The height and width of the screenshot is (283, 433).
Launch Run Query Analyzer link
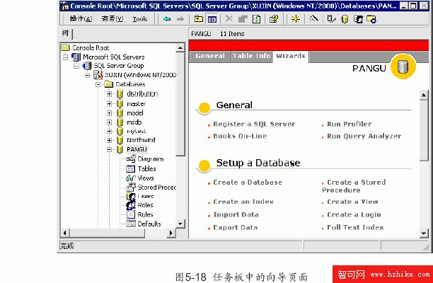pyautogui.click(x=364, y=136)
